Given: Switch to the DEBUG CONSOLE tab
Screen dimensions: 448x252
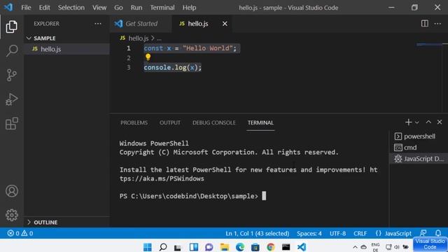Looking at the screenshot, I should coord(214,122).
